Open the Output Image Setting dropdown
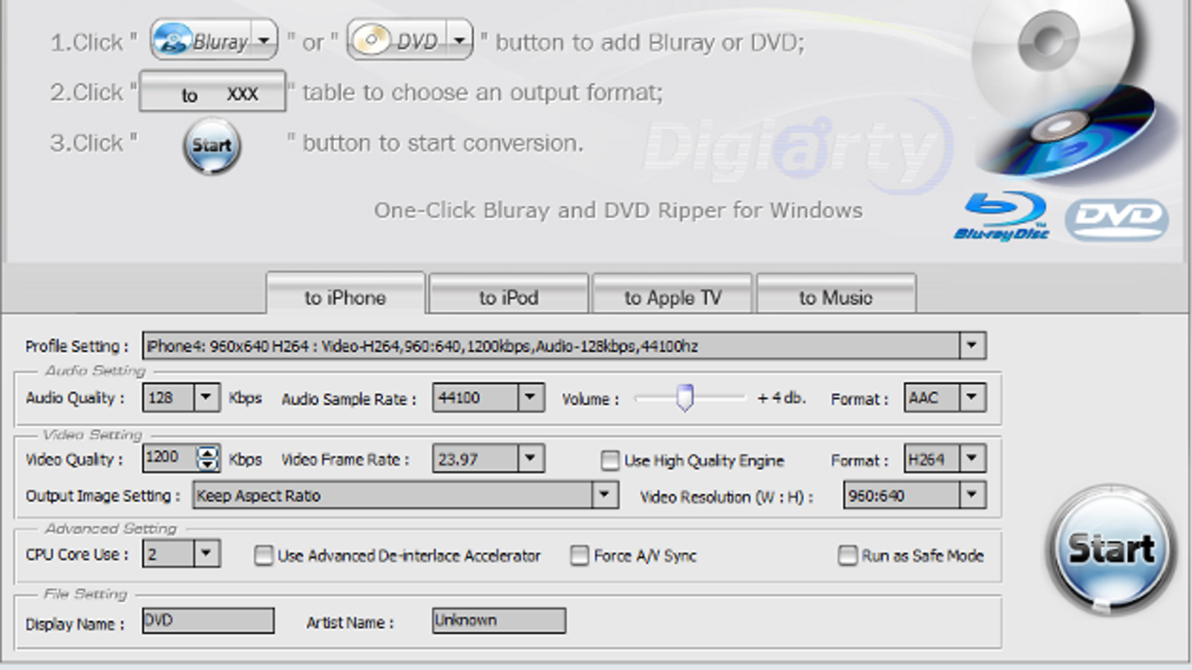Screen dimensions: 1192x670 604,494
